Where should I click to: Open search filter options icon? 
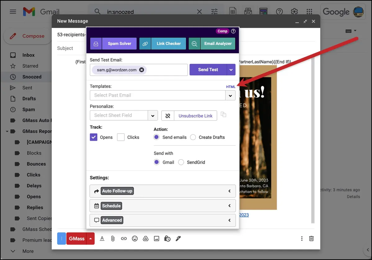(x=215, y=12)
